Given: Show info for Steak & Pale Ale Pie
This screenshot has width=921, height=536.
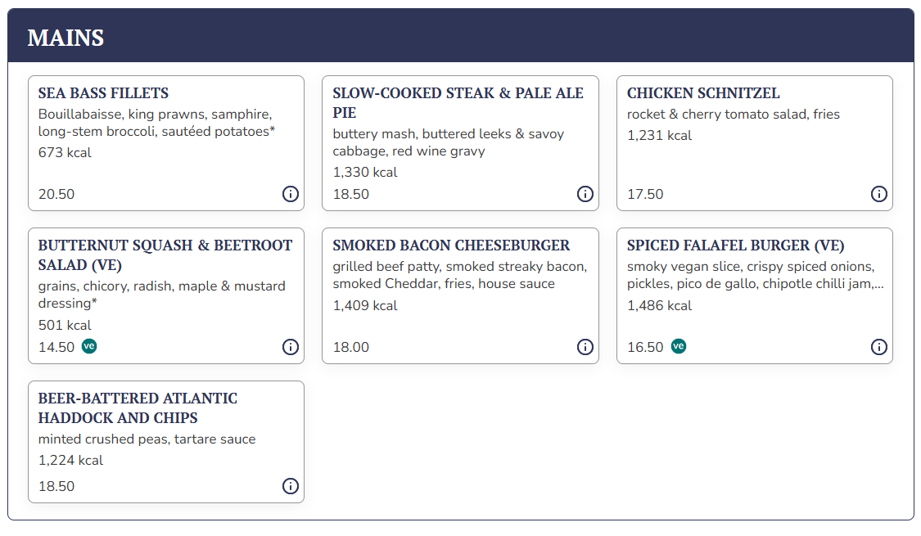Looking at the screenshot, I should 585,194.
